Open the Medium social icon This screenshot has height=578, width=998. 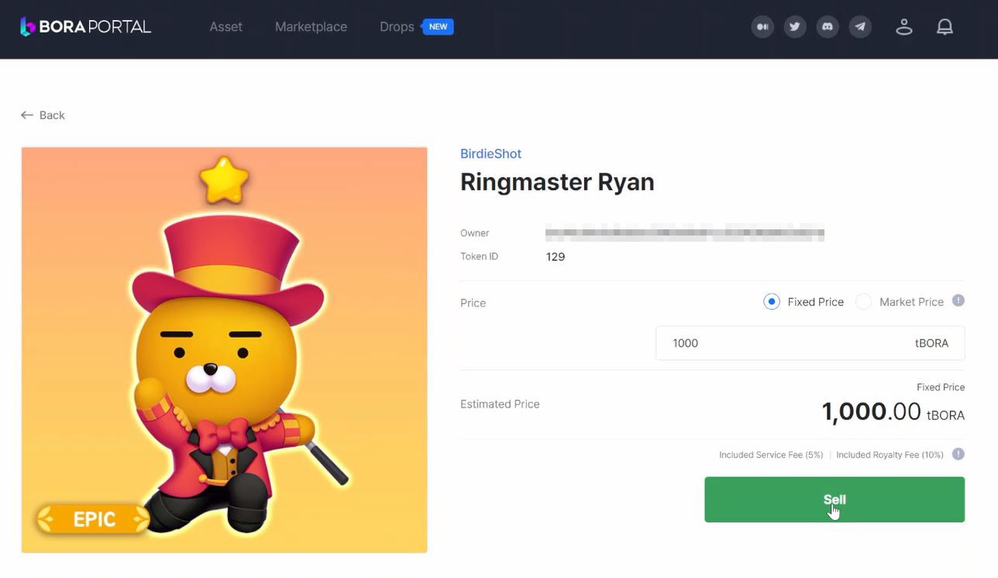pyautogui.click(x=762, y=27)
